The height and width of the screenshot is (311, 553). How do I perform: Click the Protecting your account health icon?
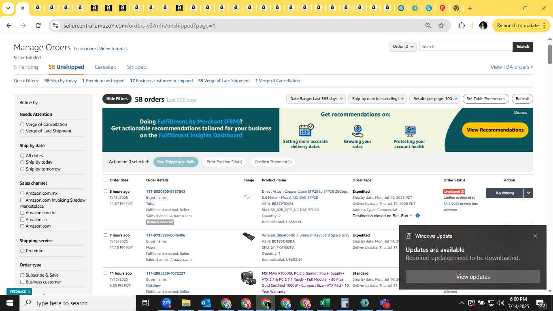410,131
